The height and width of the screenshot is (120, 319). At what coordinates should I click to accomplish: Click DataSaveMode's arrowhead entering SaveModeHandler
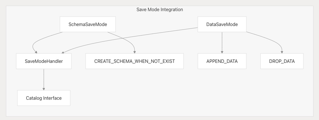(x=63, y=53)
